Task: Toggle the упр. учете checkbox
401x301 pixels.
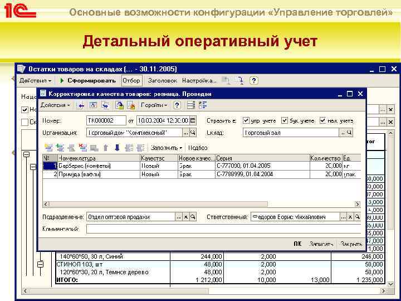Action: point(246,120)
